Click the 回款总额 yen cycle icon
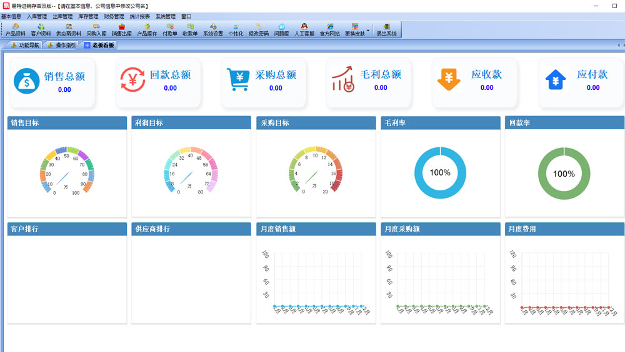This screenshot has width=625, height=352. coord(132,80)
